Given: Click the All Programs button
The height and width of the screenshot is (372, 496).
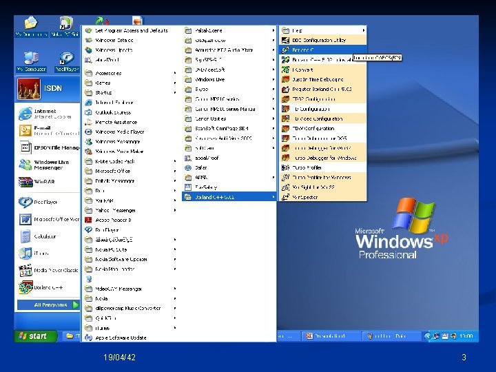Looking at the screenshot, I should point(48,304).
